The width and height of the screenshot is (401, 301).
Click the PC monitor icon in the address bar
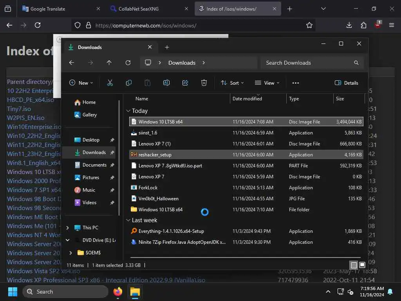[x=148, y=63]
